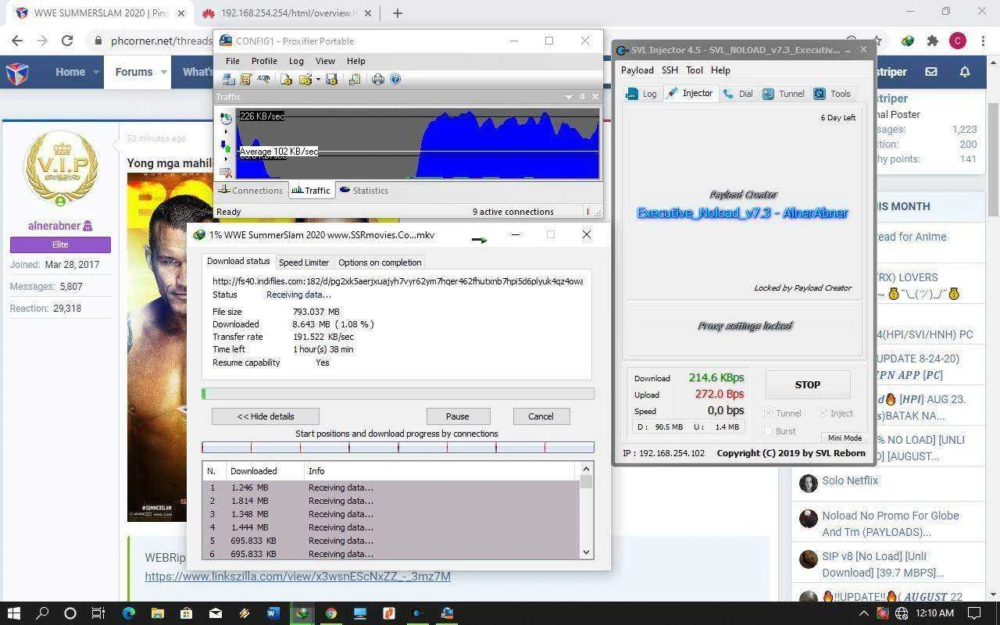Open Chrome from the taskbar
The image size is (1000, 625).
coord(330,613)
